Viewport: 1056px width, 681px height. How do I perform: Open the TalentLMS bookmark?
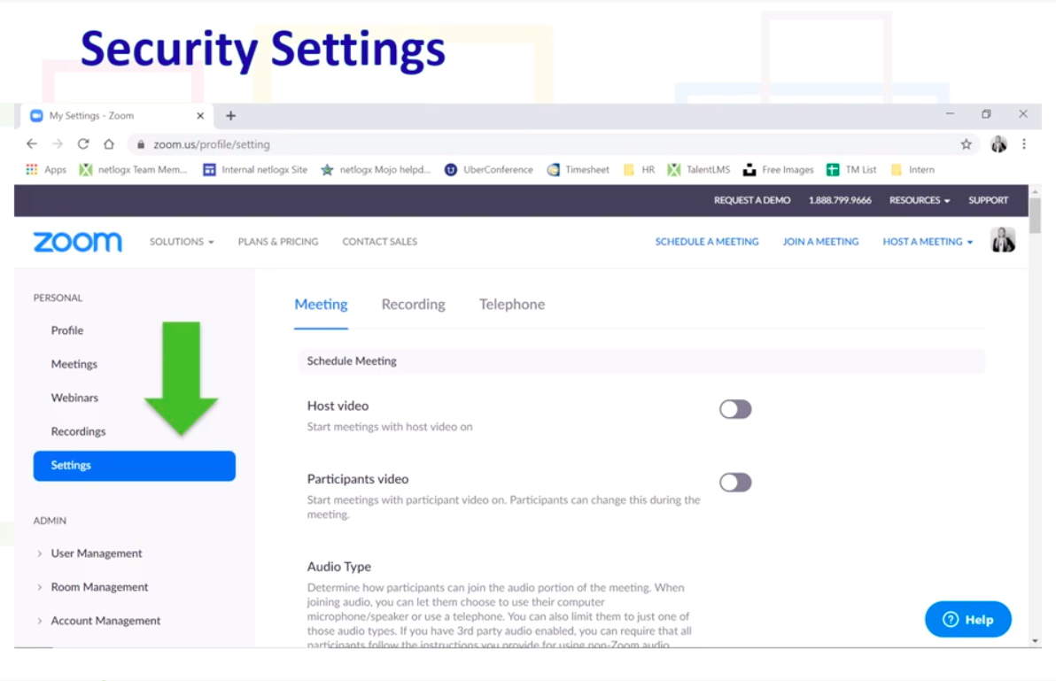point(698,169)
